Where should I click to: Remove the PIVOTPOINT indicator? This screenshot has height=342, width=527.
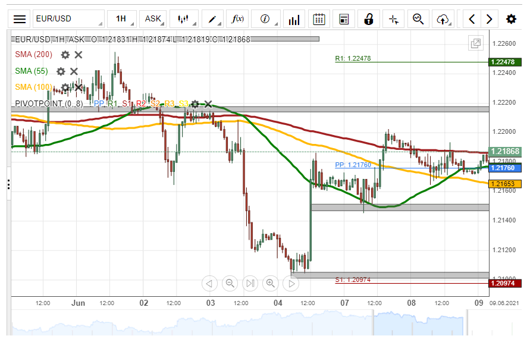pos(208,104)
